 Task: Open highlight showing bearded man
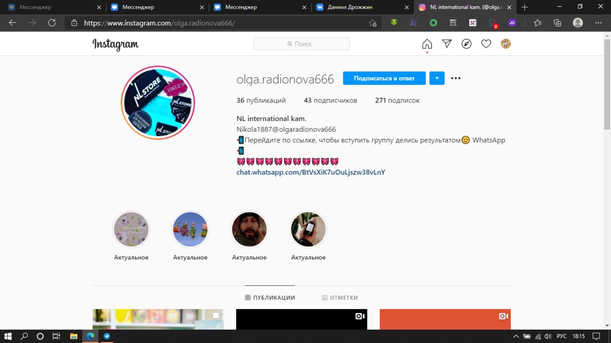coord(249,230)
